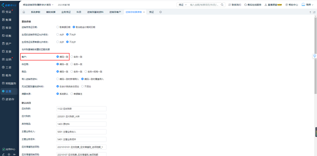Open the 应付账款 account selector
This screenshot has width=317, height=156.
pos(81,116)
